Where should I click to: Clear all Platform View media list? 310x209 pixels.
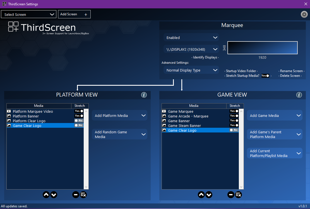[x=83, y=195]
